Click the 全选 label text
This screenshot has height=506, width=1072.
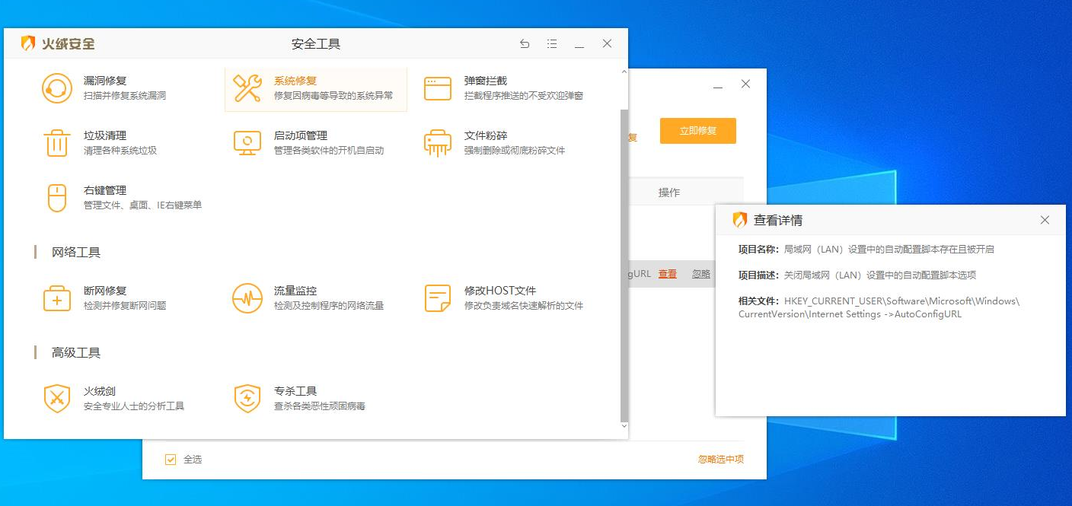click(193, 460)
